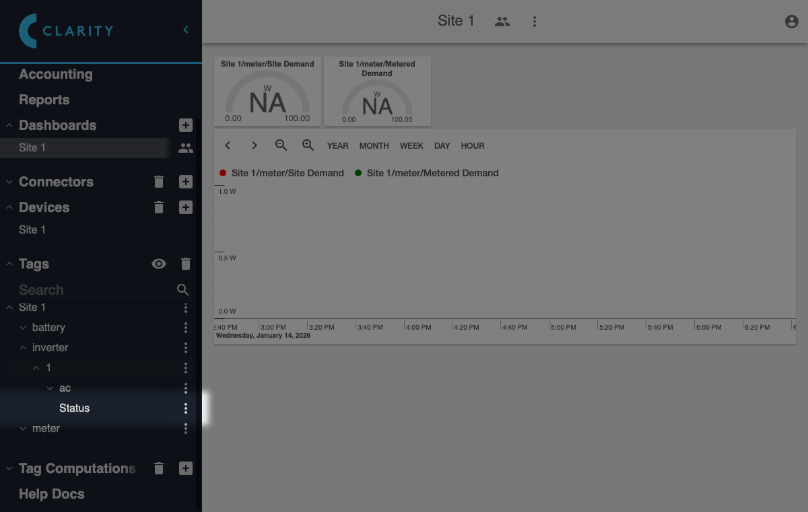Image resolution: width=808 pixels, height=512 pixels.
Task: Click the Tags trash delete icon
Action: [186, 264]
